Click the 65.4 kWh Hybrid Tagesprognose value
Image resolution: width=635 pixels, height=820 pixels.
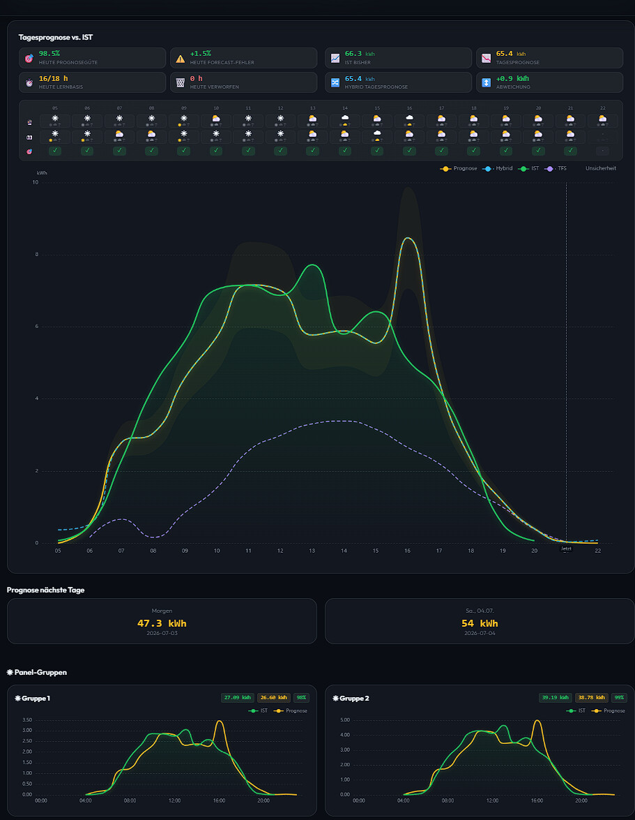(x=360, y=78)
